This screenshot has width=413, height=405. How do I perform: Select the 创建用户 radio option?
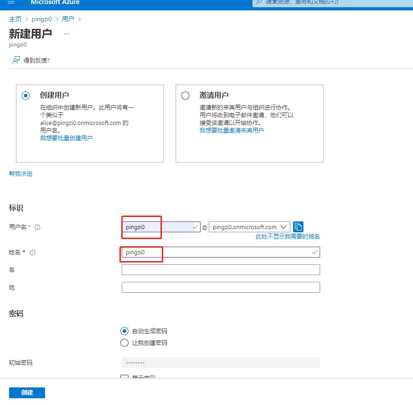pyautogui.click(x=26, y=95)
